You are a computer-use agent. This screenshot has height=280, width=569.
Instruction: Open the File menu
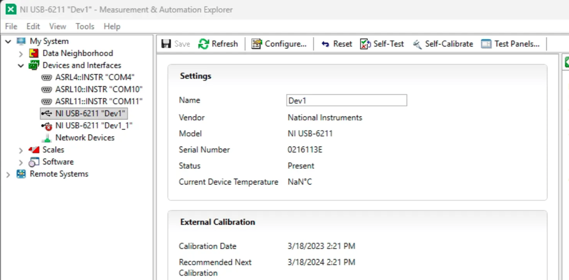tap(11, 26)
